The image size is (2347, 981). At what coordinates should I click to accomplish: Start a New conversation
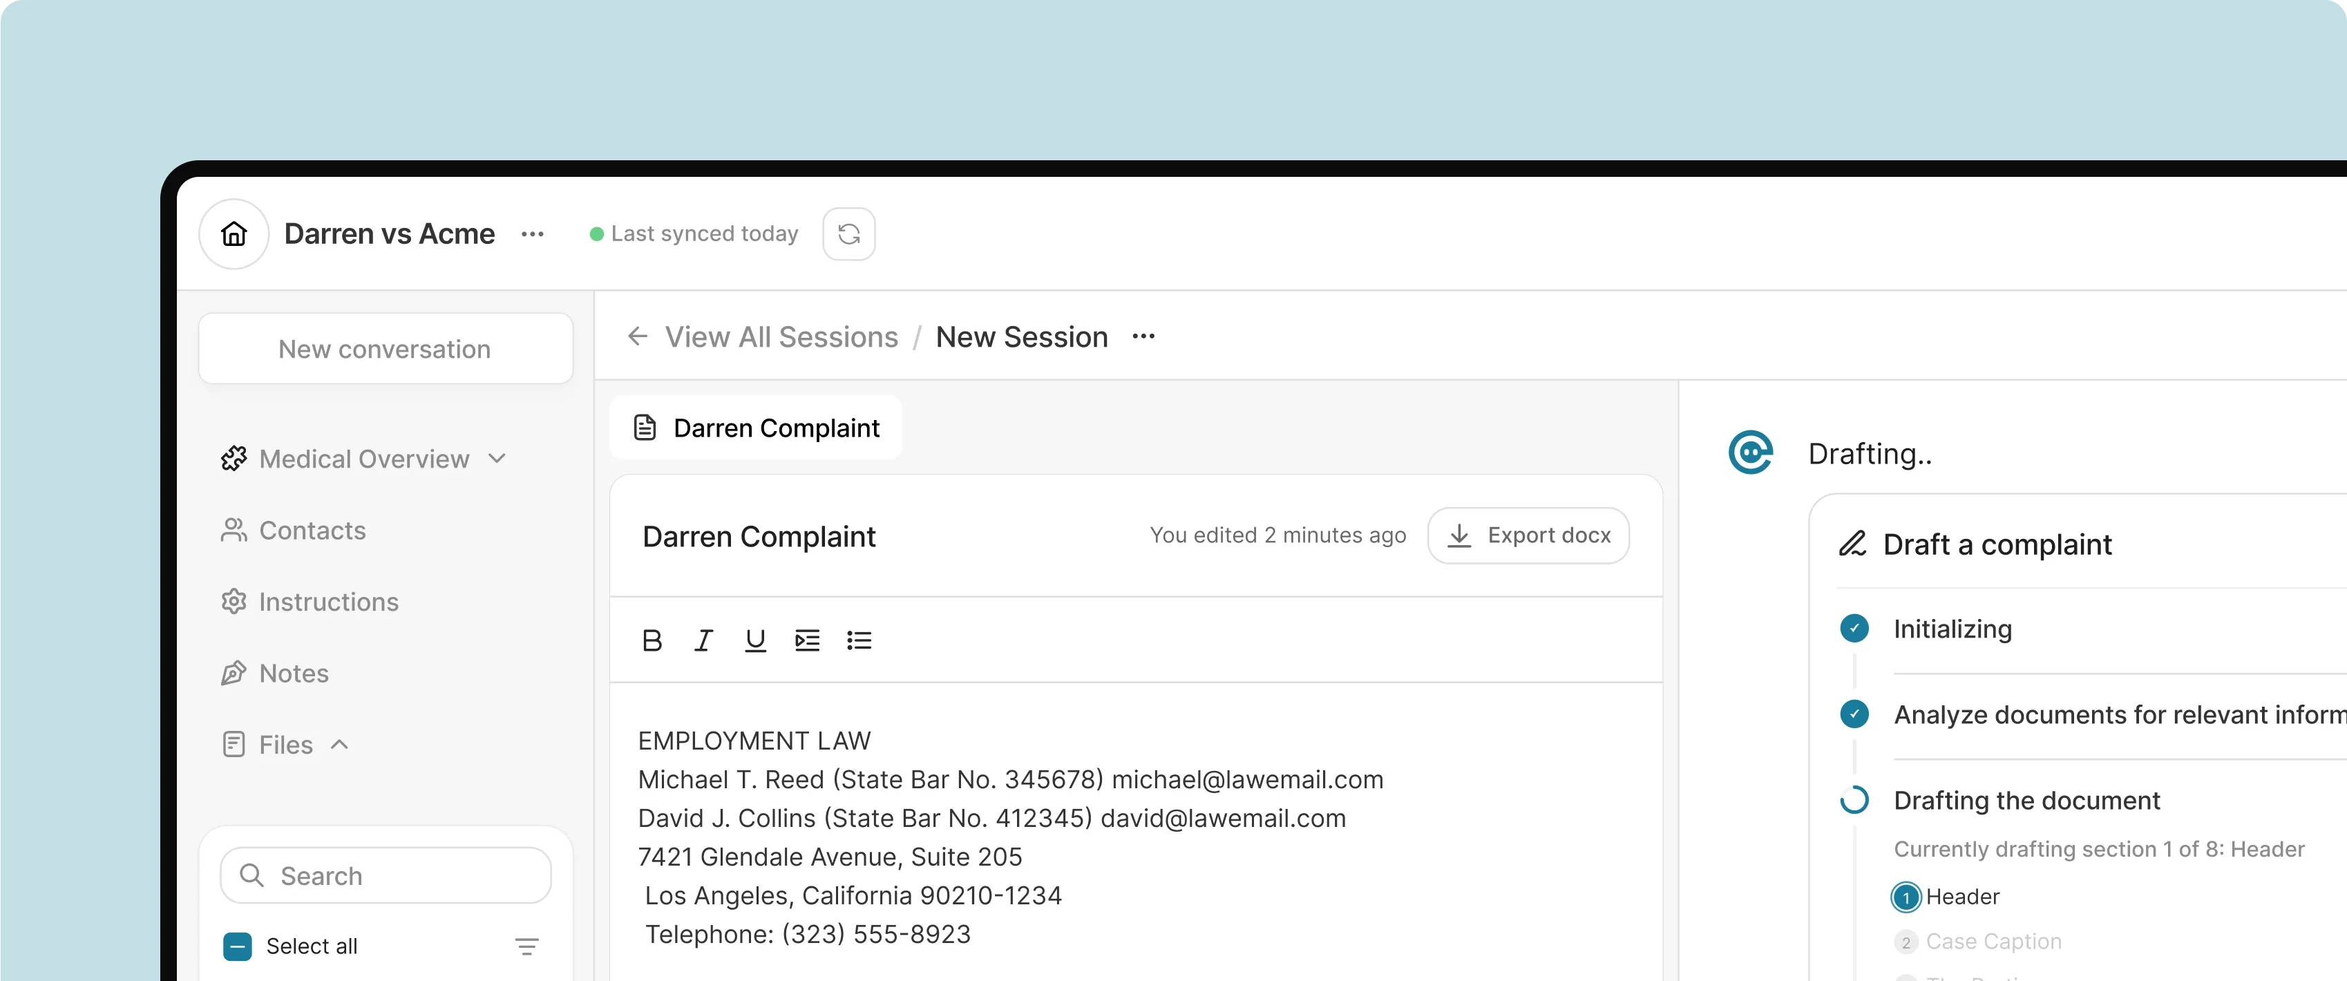[x=386, y=349]
